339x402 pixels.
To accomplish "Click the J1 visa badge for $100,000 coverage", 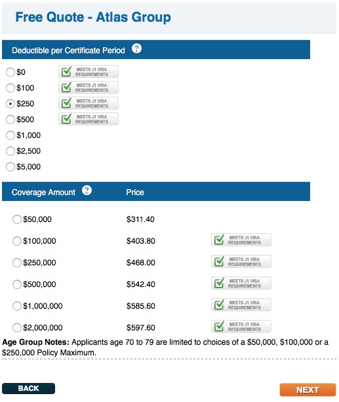I will pos(241,240).
